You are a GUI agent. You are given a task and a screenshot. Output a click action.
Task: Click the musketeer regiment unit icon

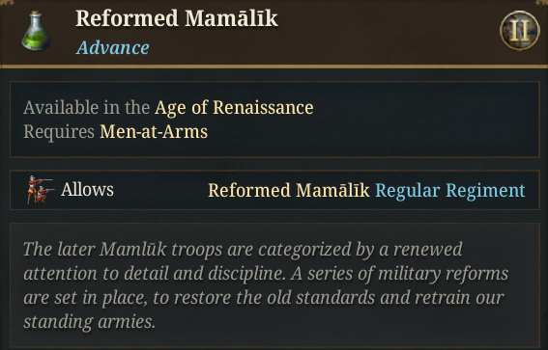point(41,190)
